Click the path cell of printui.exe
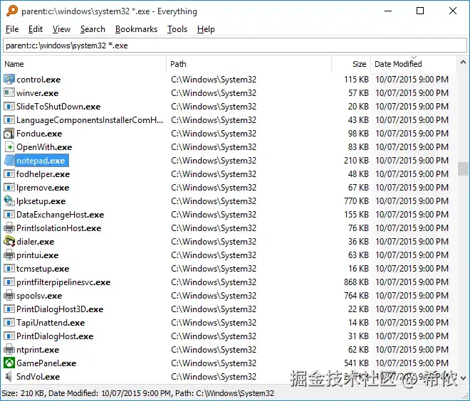The width and height of the screenshot is (470, 401). pos(214,255)
